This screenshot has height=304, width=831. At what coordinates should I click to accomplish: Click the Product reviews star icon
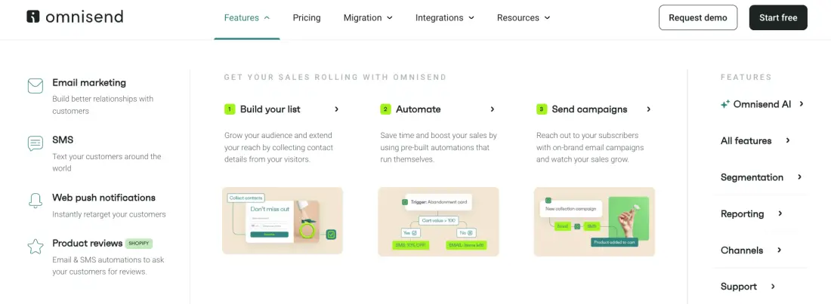[36, 246]
